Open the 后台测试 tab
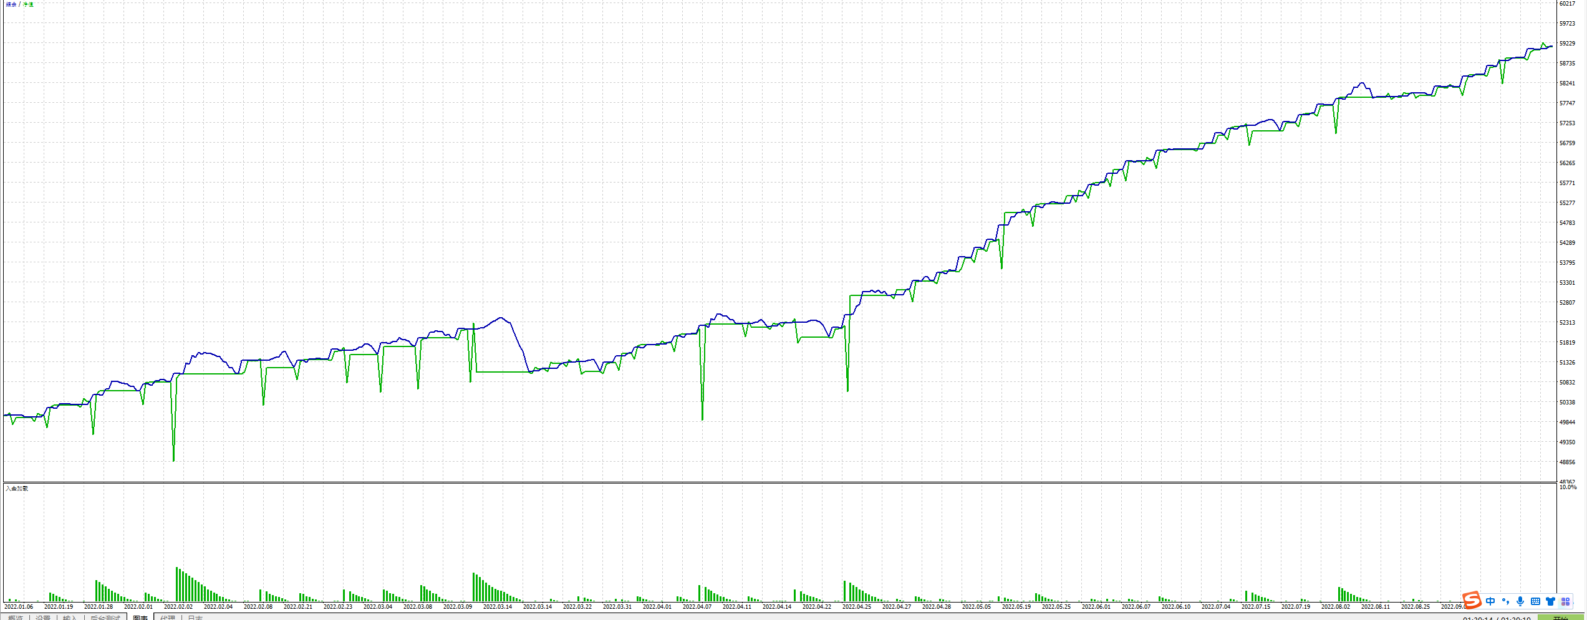Viewport: 1587px width, 620px height. (x=105, y=618)
